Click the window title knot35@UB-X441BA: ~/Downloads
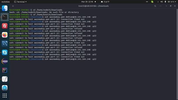This screenshot has width=178, height=100. point(93,6)
